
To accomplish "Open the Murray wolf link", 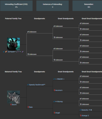I will [x=59, y=102].
